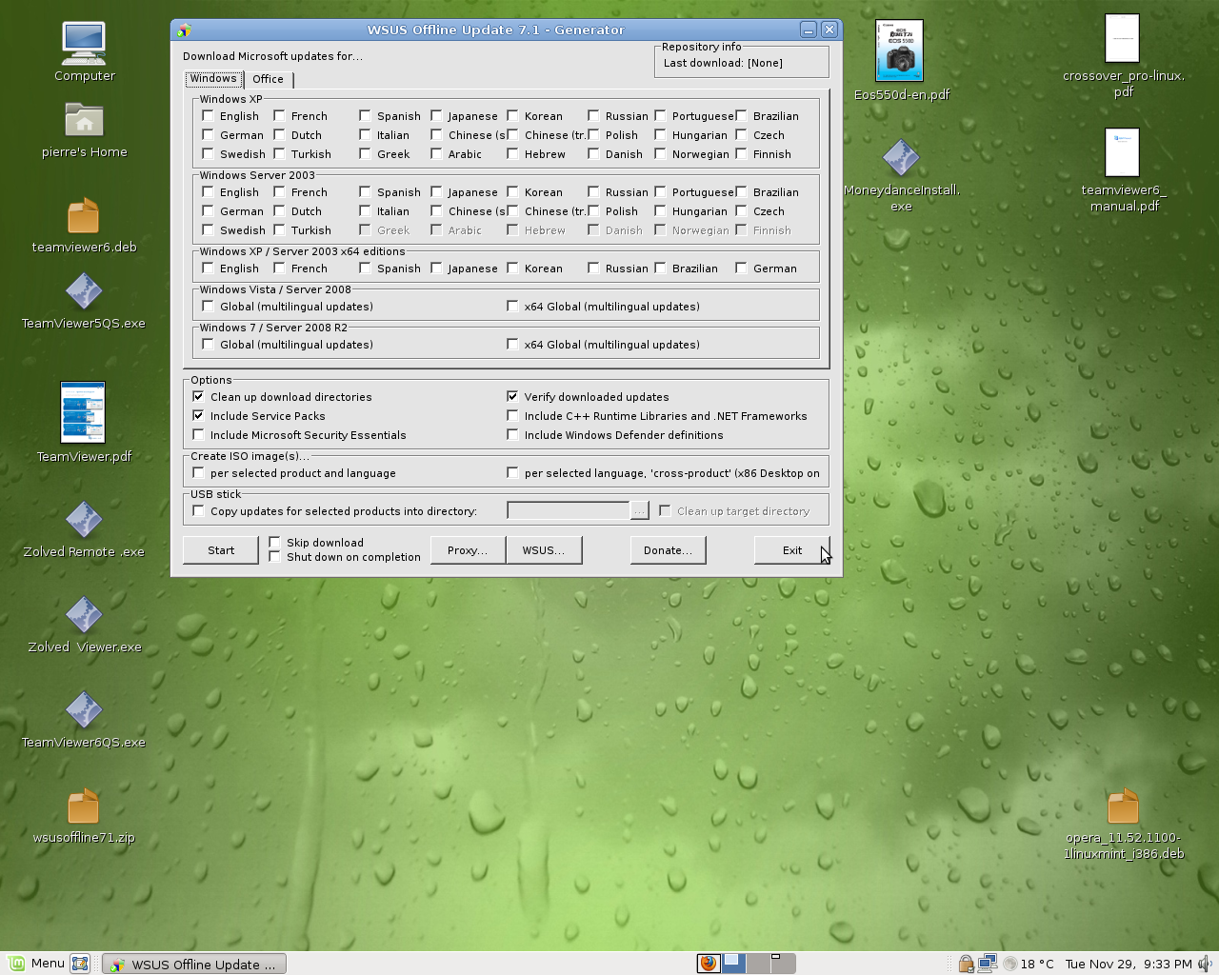Open the Mint Menu button
The image size is (1219, 975).
point(36,964)
